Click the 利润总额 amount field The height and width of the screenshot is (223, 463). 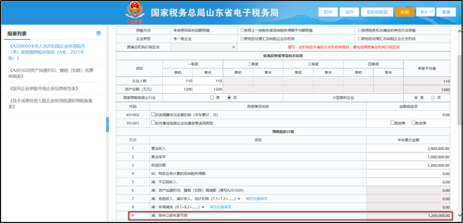click(x=409, y=165)
